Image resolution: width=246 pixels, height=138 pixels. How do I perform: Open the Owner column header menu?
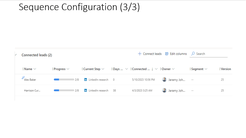(173, 69)
